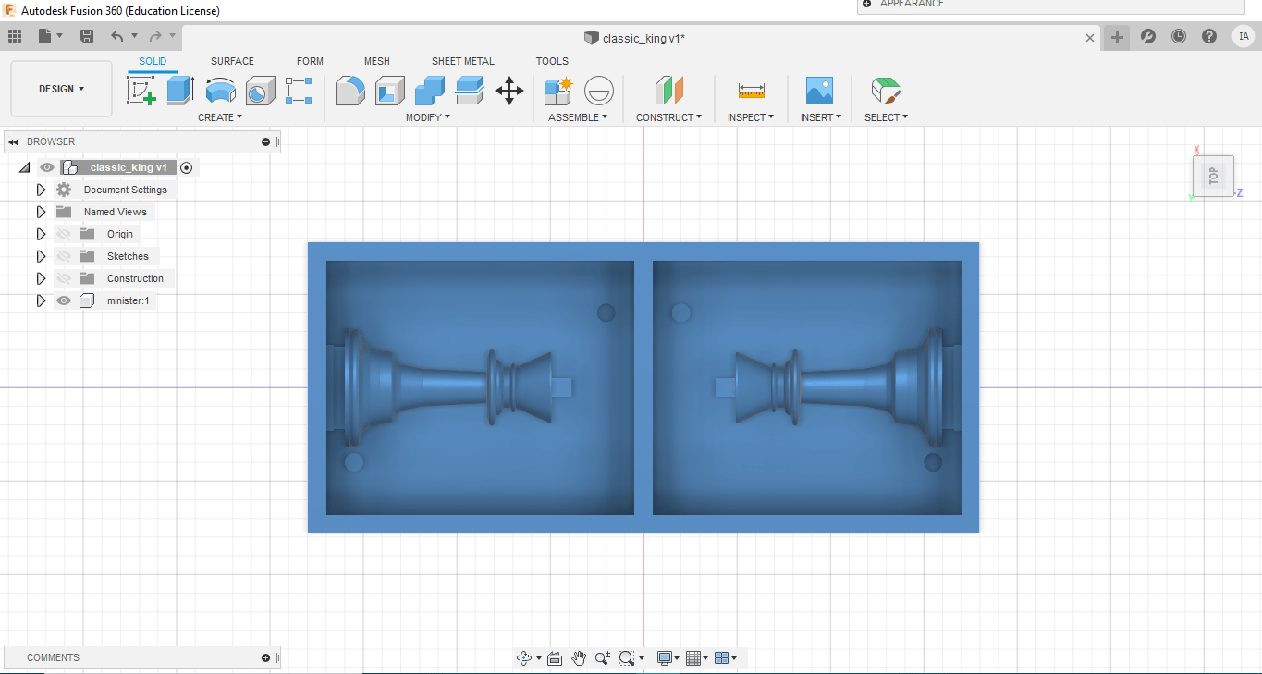Open the Help question mark menu
Viewport: 1262px width, 674px height.
click(1209, 36)
